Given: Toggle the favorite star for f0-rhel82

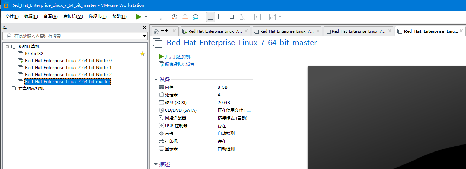Looking at the screenshot, I should [142, 54].
